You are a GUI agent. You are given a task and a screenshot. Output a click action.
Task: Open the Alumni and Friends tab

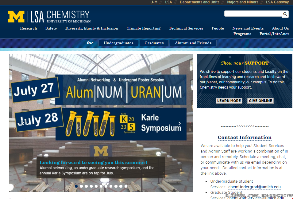click(193, 43)
